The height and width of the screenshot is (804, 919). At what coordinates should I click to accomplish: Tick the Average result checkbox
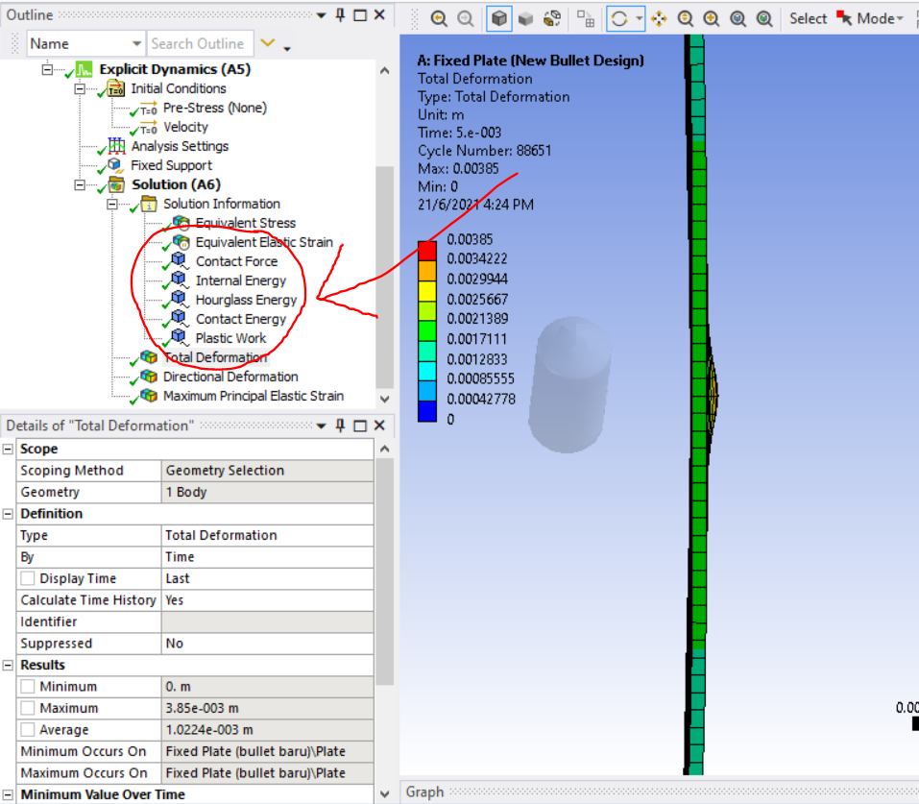pyautogui.click(x=28, y=730)
